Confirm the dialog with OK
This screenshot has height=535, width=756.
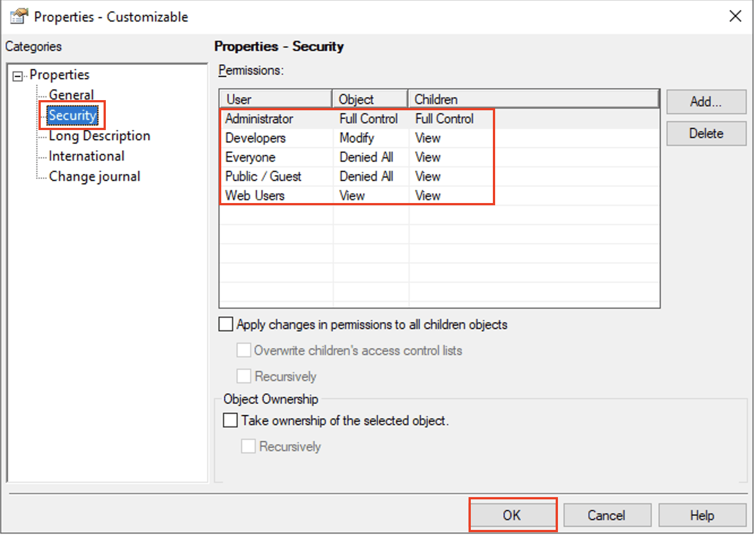(x=512, y=515)
